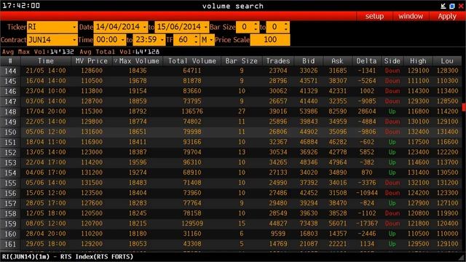This screenshot has height=262, width=466.
Task: Click Delta cell -17367
Action: [367, 223]
